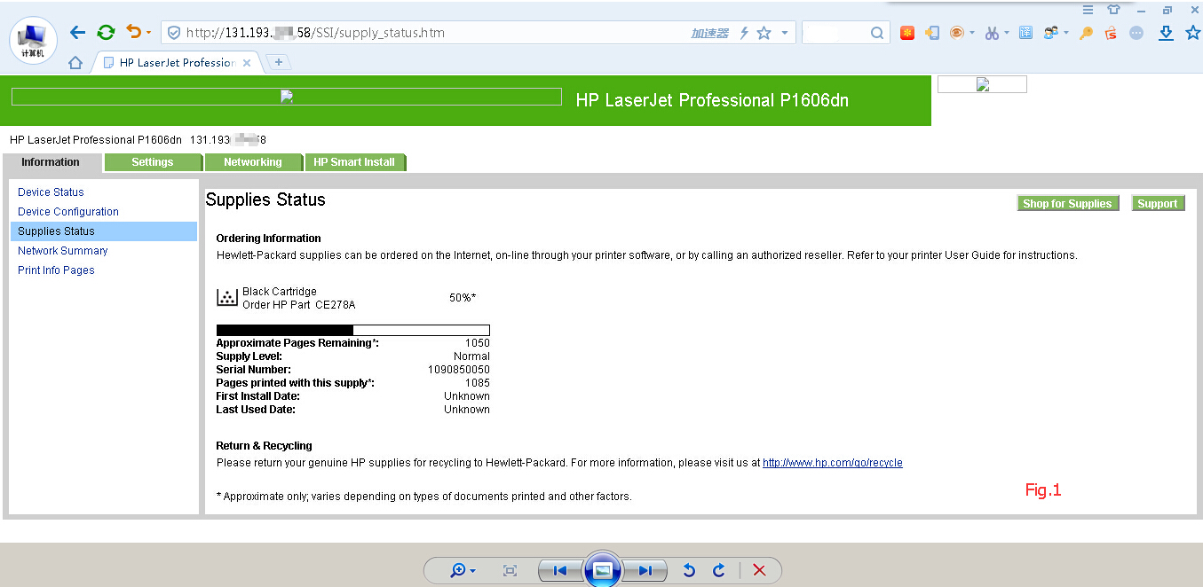This screenshot has width=1203, height=587.
Task: Expand the eye icon dropdown
Action: [972, 34]
